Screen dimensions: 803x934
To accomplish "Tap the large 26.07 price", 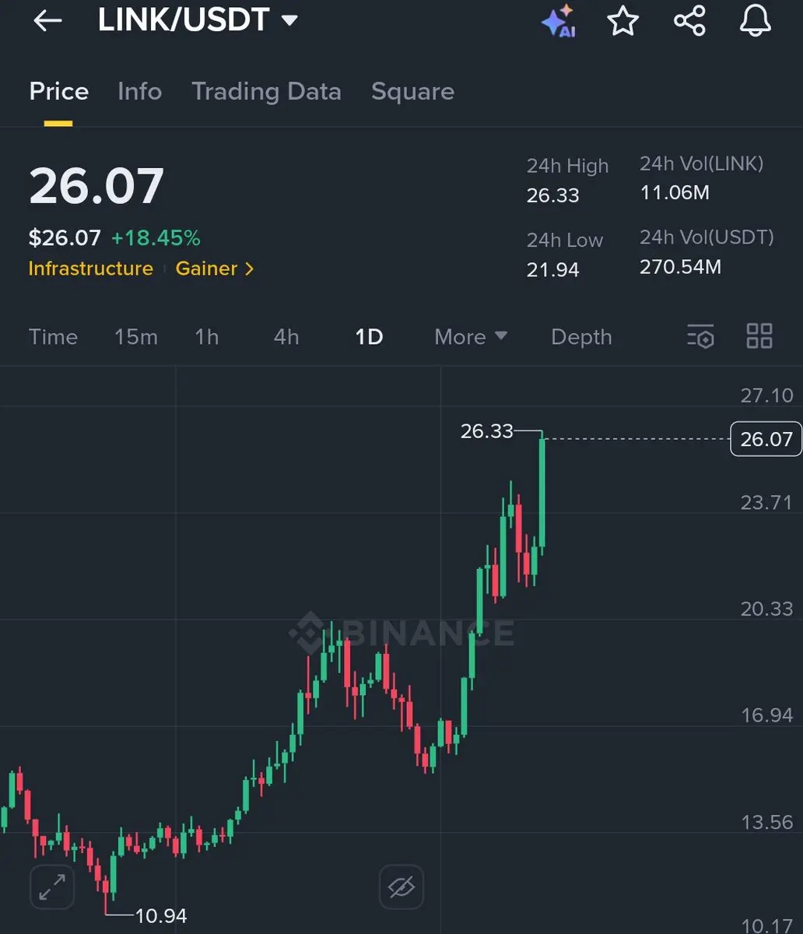I will point(96,186).
